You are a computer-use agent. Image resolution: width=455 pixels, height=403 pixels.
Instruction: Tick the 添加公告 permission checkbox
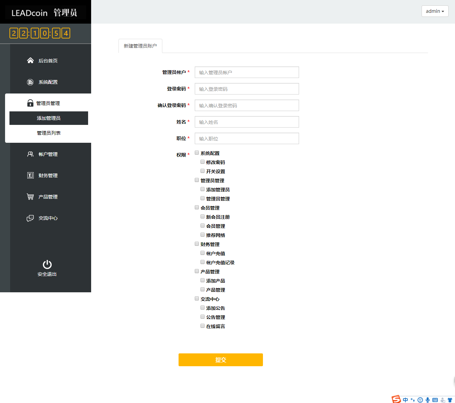pos(203,308)
